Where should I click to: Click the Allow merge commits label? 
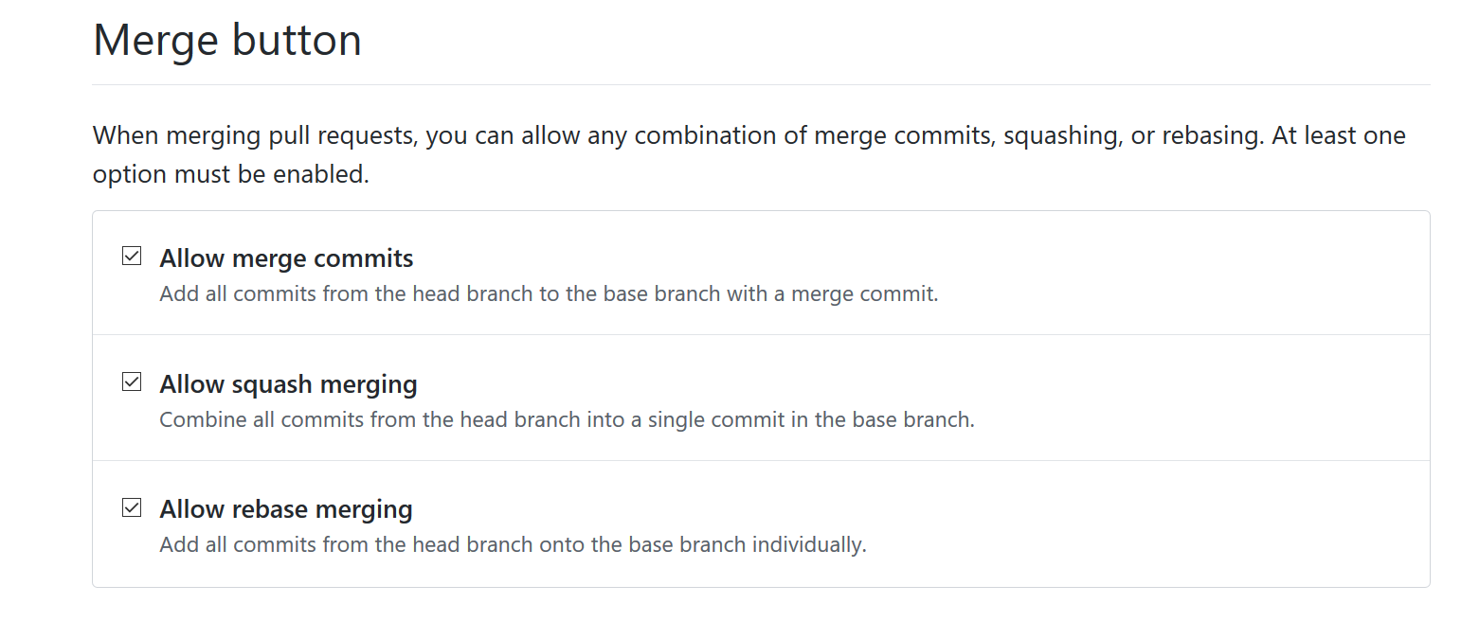tap(285, 257)
